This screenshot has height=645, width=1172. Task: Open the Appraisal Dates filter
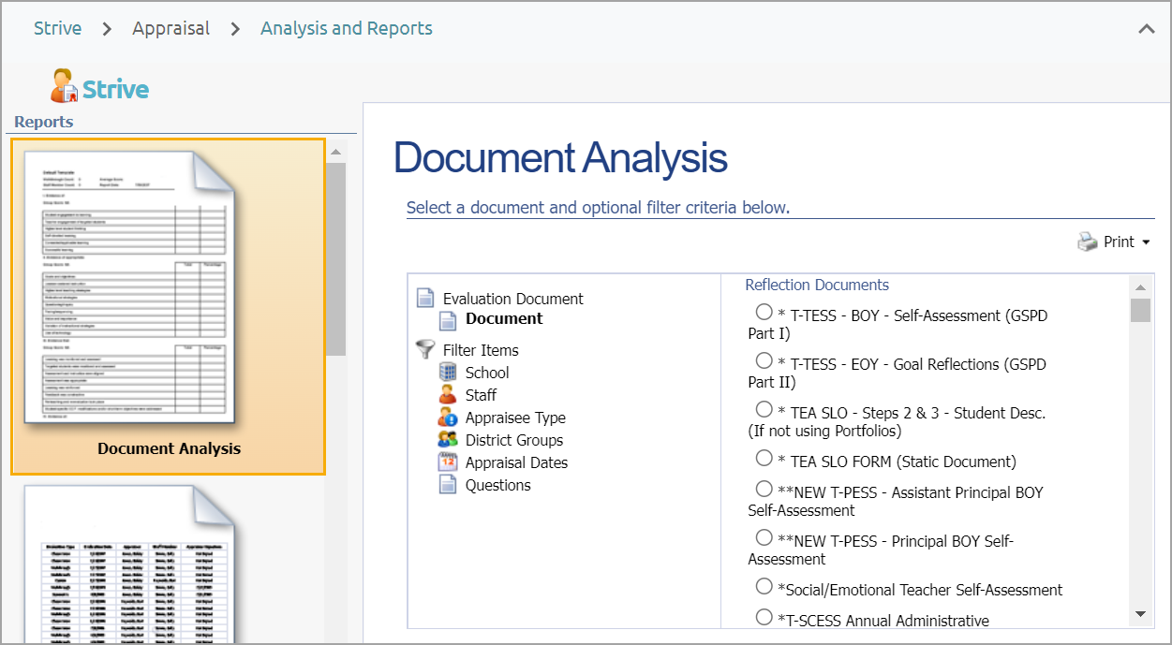tap(516, 462)
